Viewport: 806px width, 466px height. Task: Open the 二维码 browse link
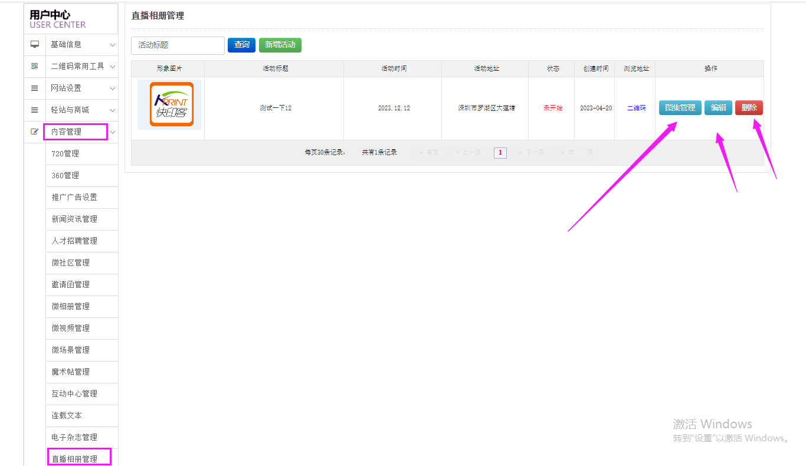point(636,108)
